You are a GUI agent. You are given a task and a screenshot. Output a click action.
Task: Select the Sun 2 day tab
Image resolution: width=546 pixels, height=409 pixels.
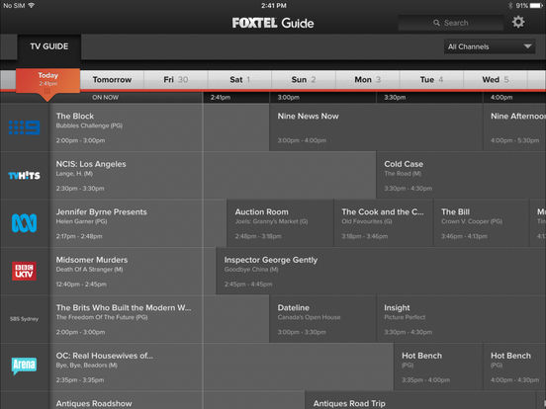point(304,80)
